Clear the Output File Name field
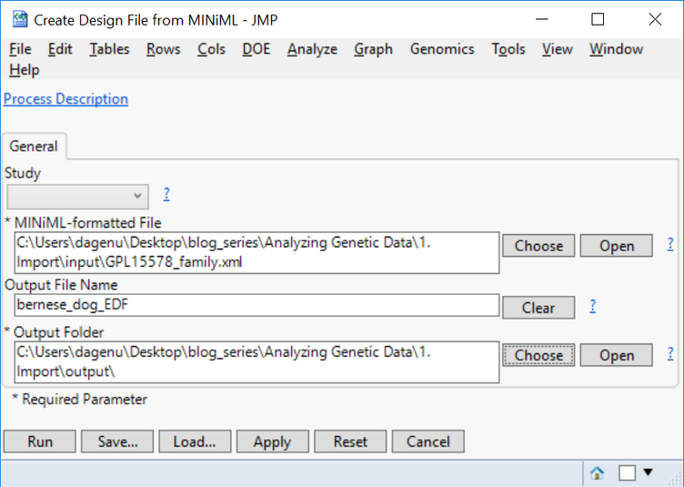Viewport: 684px width, 487px height. (x=538, y=308)
